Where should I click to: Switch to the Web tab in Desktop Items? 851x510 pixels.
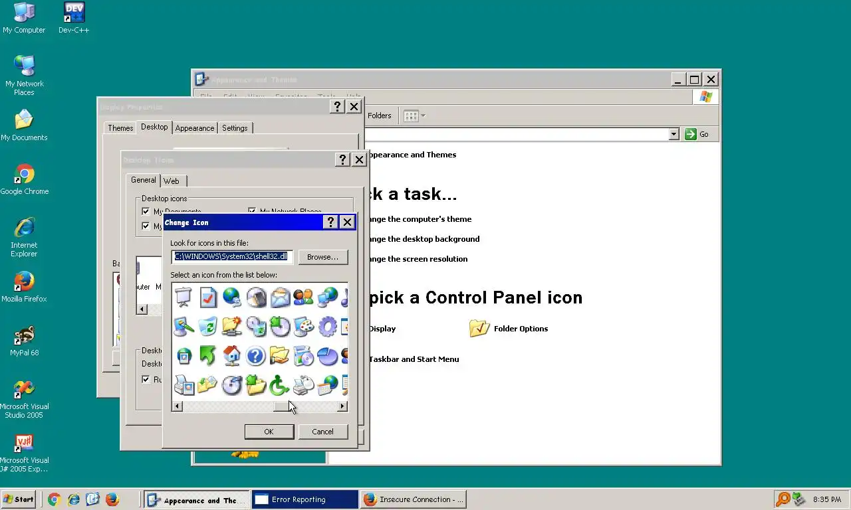coord(172,181)
